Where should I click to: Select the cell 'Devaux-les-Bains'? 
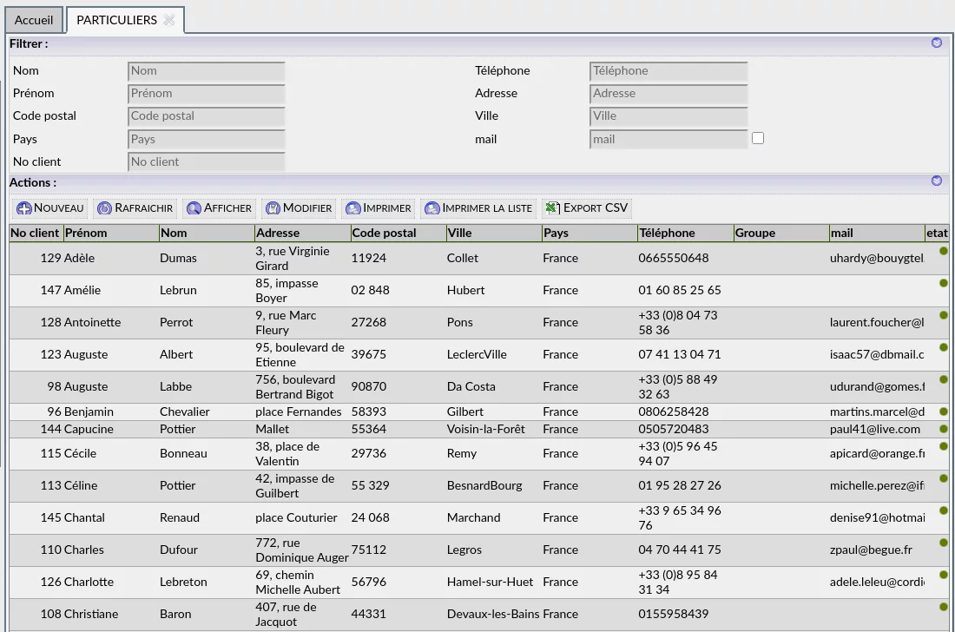(x=493, y=615)
